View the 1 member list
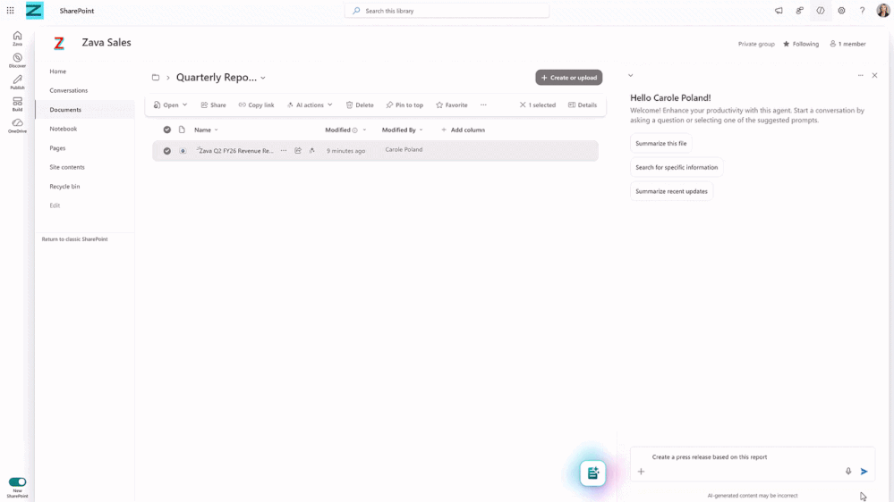Image resolution: width=894 pixels, height=502 pixels. tap(847, 44)
